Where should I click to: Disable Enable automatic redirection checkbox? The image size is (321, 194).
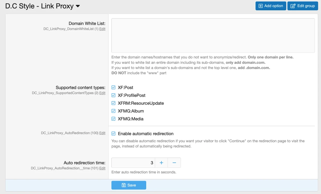tap(113, 134)
